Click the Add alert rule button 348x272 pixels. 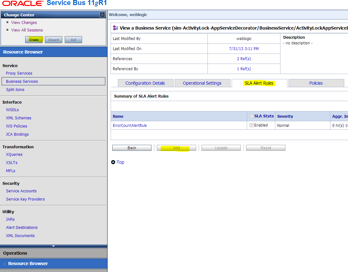tap(176, 148)
